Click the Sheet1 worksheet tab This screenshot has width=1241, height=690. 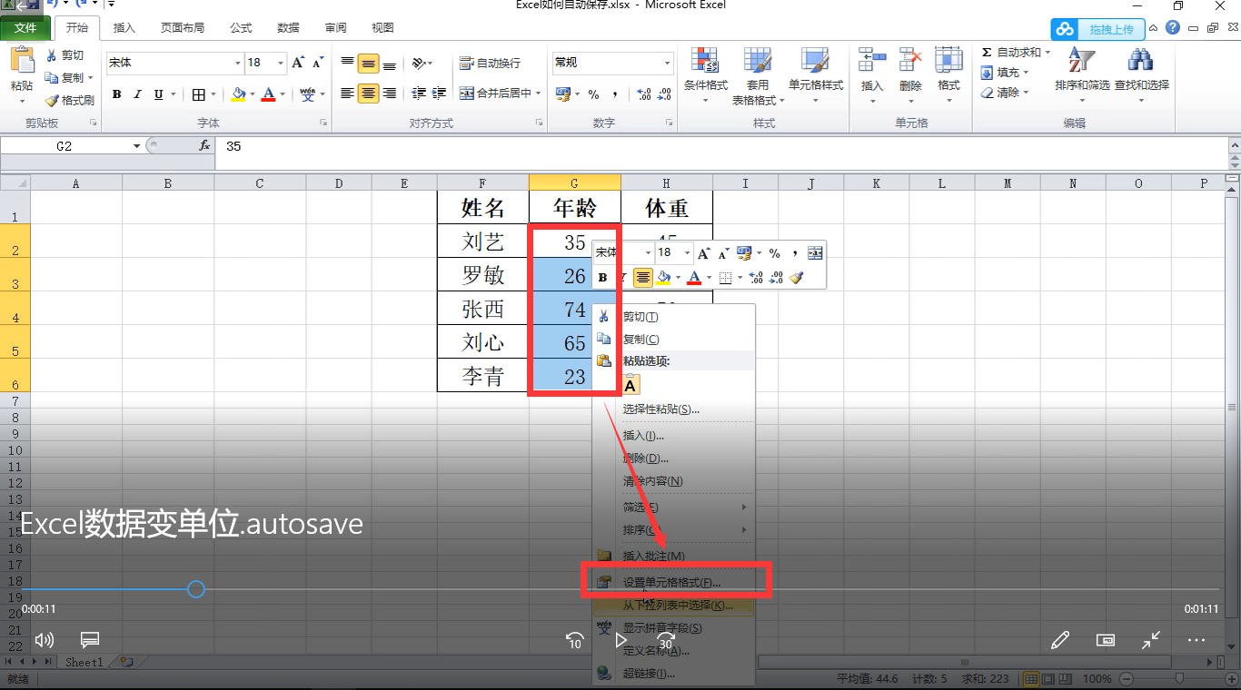(84, 663)
